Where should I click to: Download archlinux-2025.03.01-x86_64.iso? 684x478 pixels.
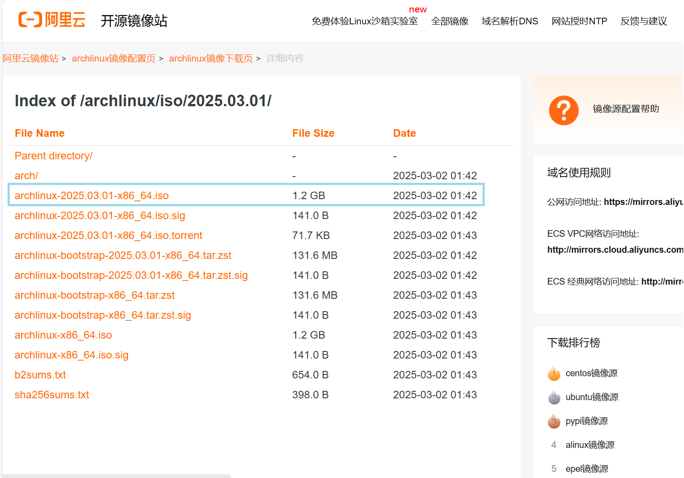[92, 196]
